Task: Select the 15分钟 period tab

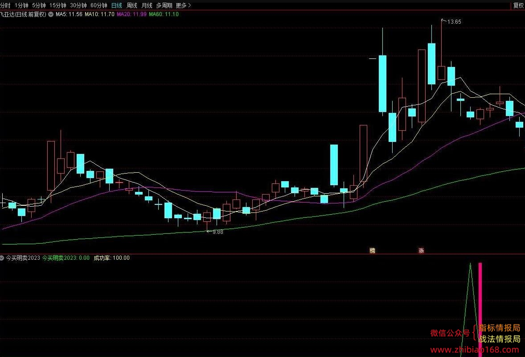Action: click(57, 5)
